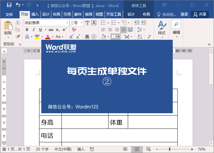
Task: Toggle character shading A icon
Action: click(87, 37)
